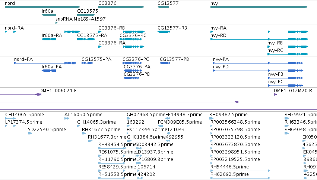
Task: Select the RP003035798.5prime EST
Action: click(x=212, y=133)
